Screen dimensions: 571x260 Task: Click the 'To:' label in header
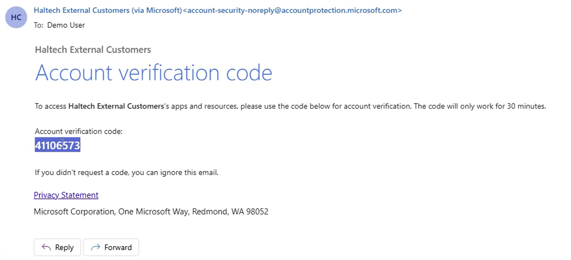[x=38, y=25]
